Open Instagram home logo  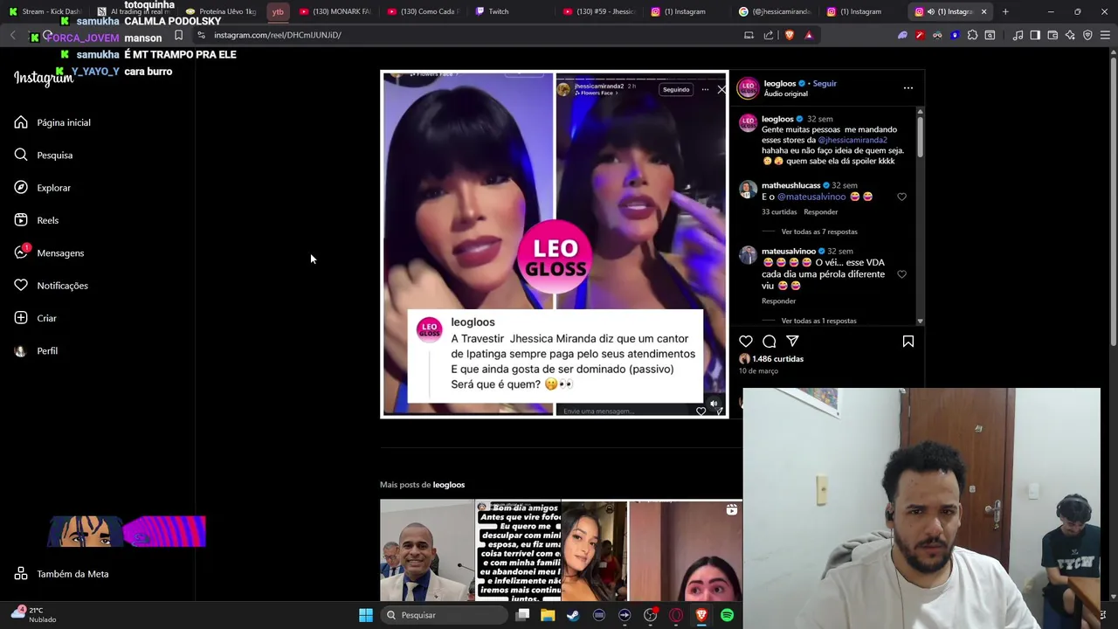44,78
